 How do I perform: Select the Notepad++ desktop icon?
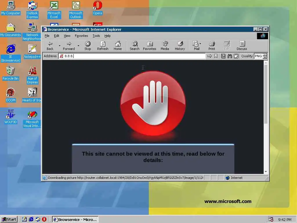click(32, 52)
